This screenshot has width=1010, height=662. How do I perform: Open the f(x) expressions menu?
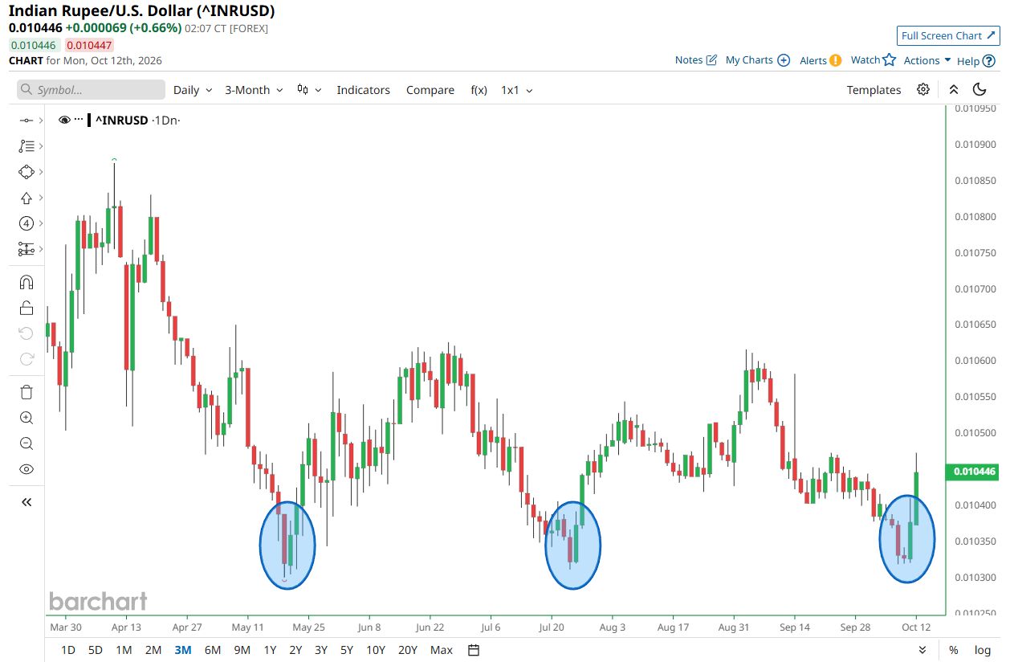(479, 90)
